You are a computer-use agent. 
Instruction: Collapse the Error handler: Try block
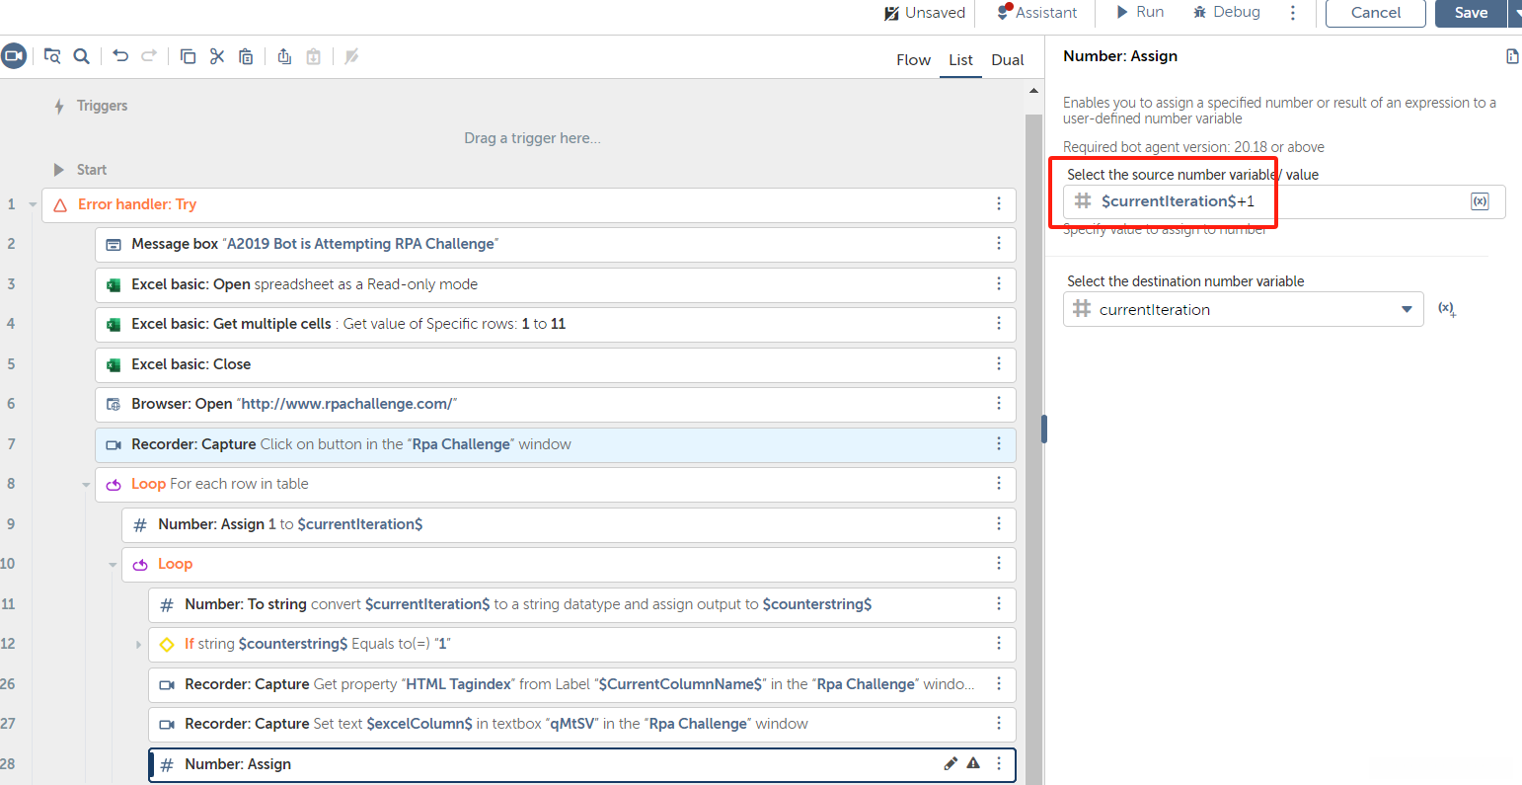click(33, 204)
